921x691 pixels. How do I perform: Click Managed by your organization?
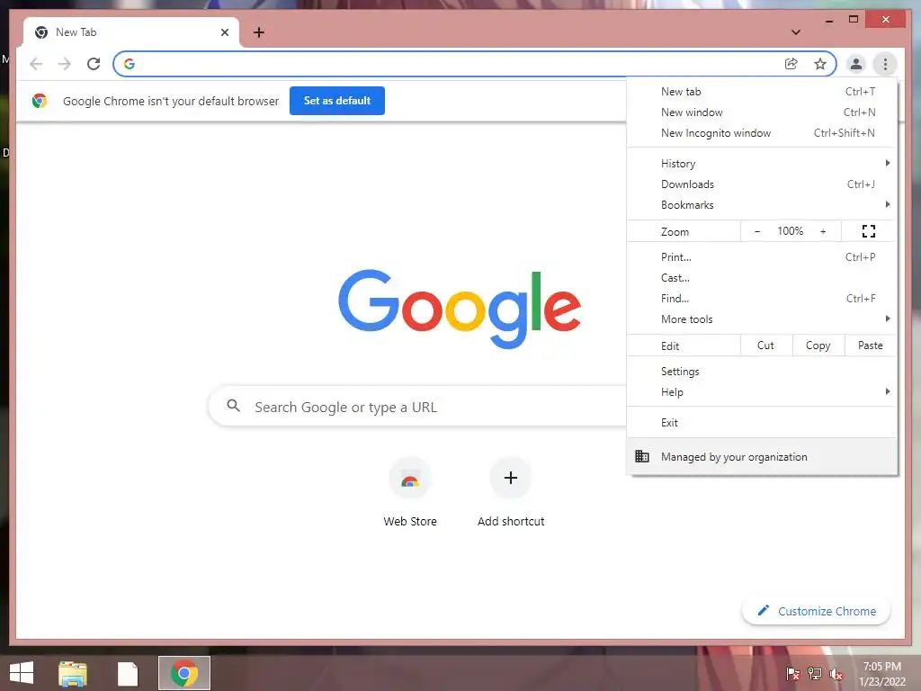[762, 456]
